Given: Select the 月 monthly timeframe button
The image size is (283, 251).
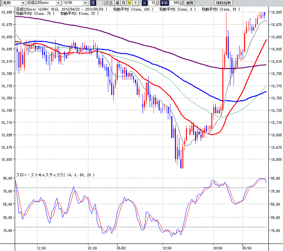Looking at the screenshot, I should pyautogui.click(x=123, y=3).
